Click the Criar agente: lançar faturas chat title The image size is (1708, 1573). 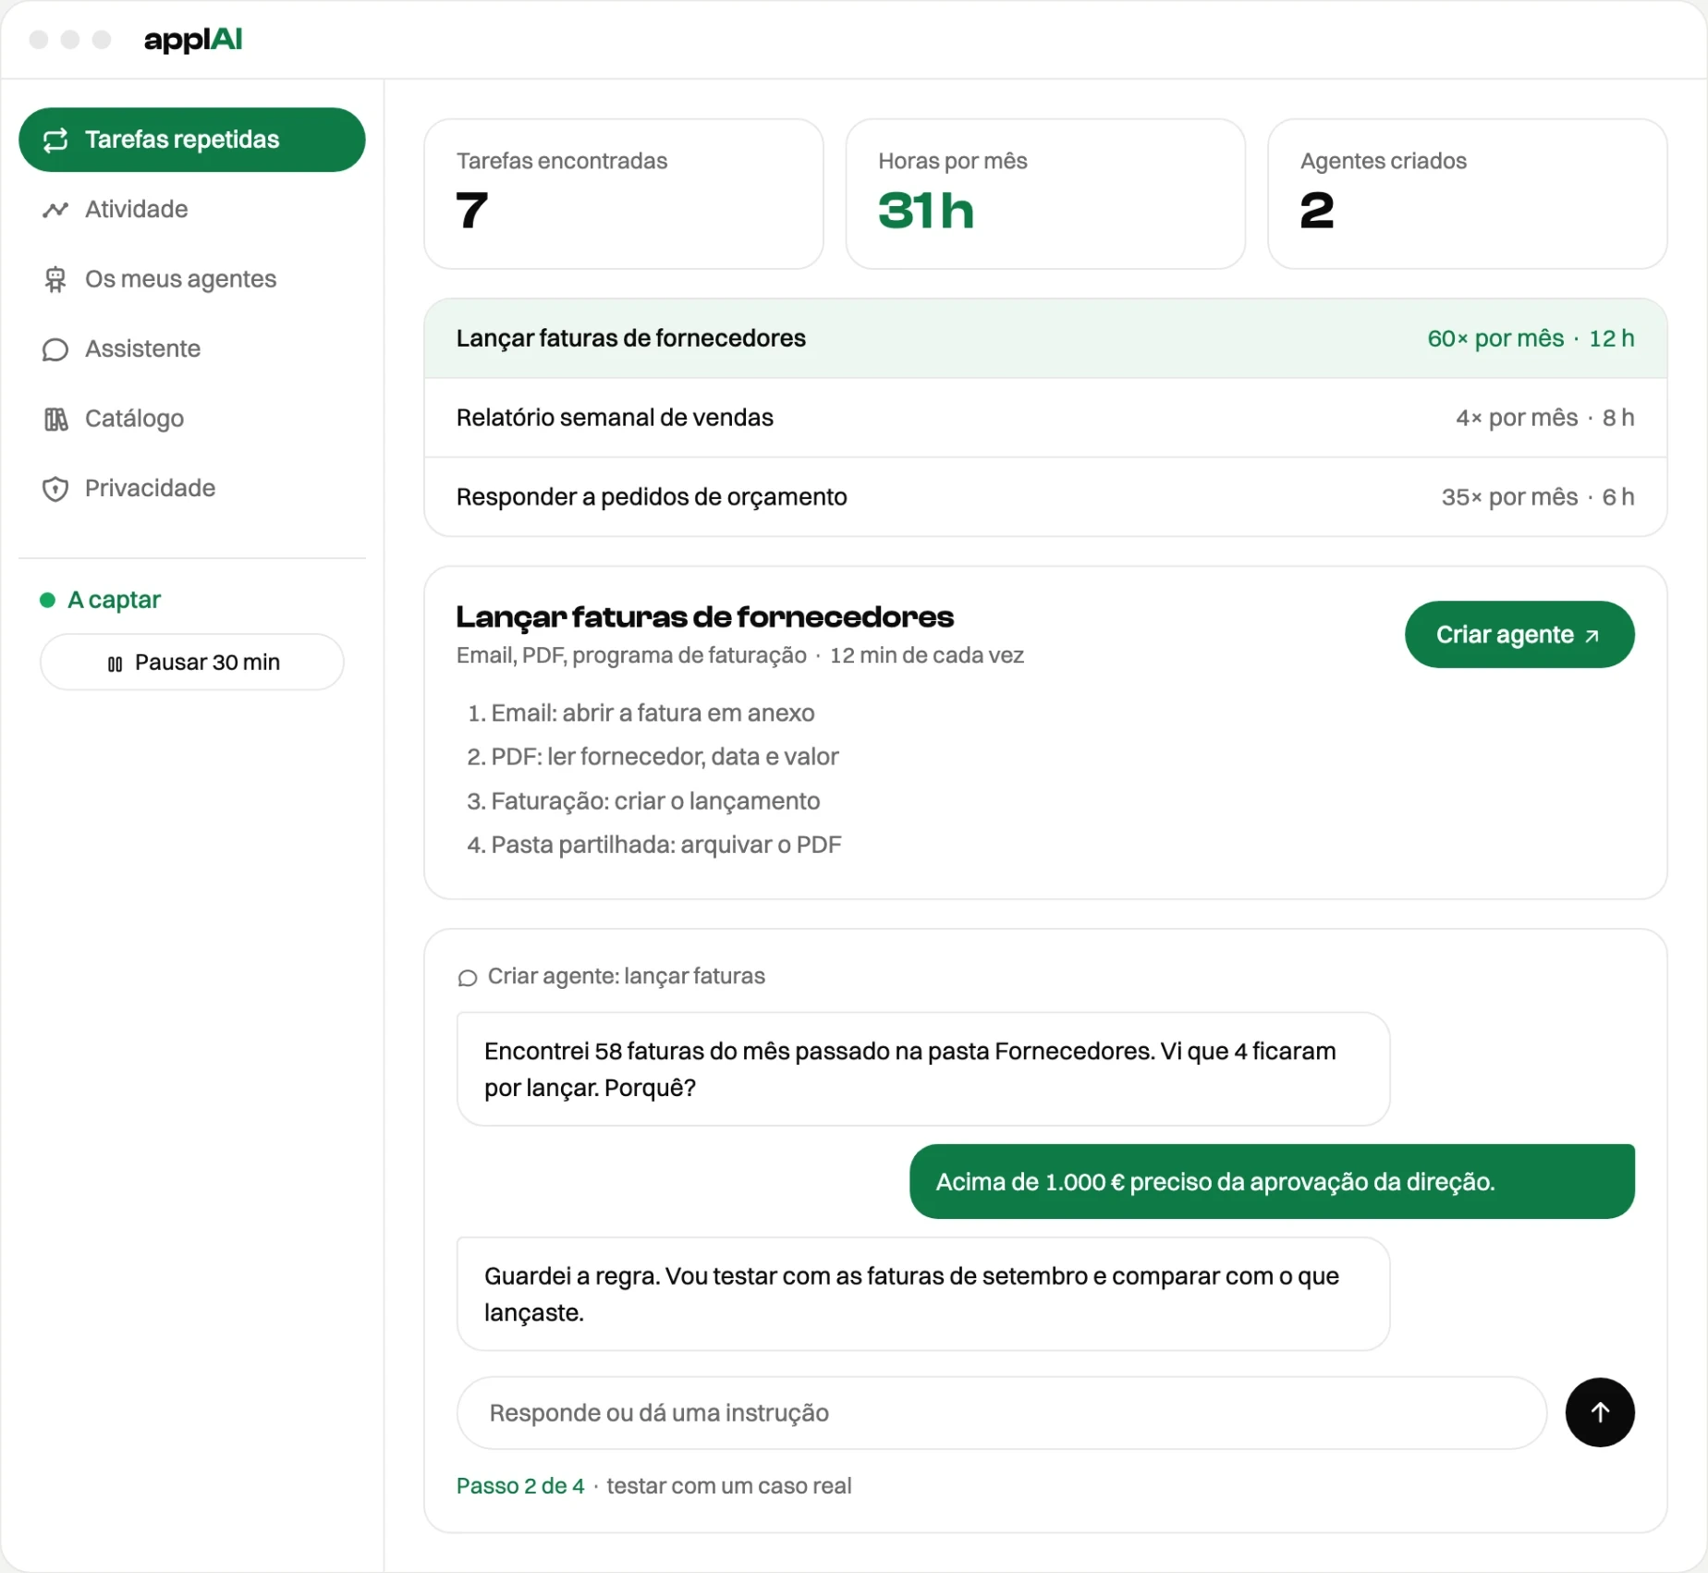click(x=627, y=977)
